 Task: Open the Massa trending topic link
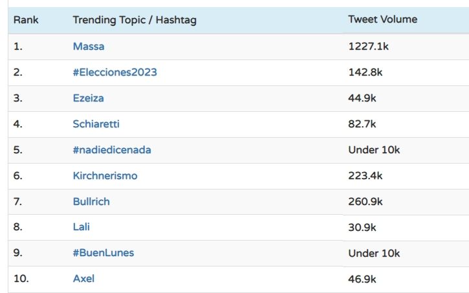89,47
